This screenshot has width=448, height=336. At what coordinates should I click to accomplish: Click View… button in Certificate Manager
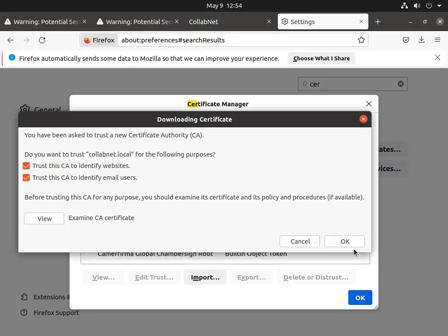(x=103, y=277)
